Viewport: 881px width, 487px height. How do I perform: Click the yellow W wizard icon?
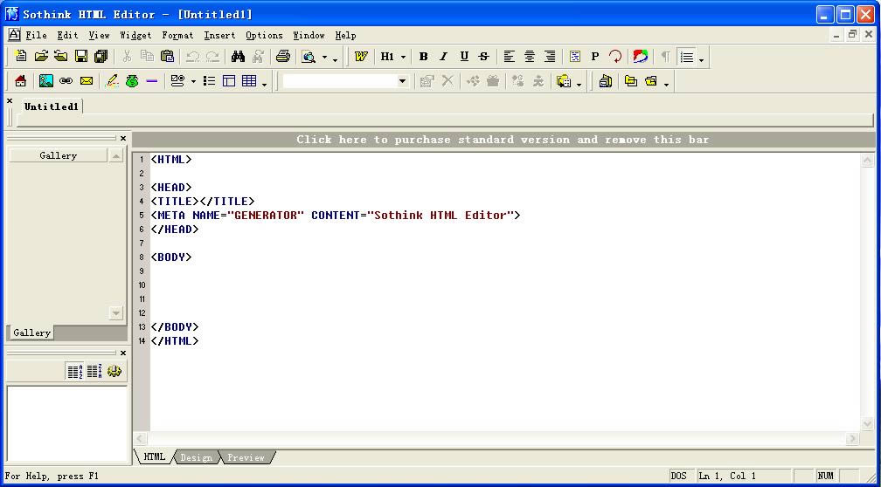[x=361, y=56]
